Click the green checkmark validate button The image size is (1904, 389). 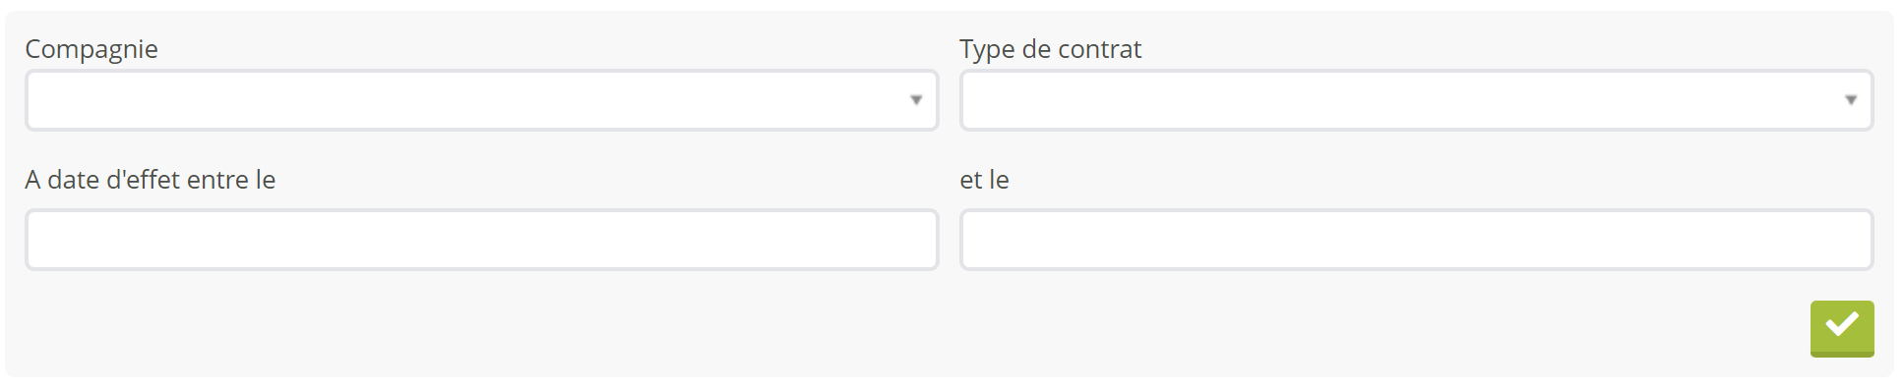point(1842,328)
